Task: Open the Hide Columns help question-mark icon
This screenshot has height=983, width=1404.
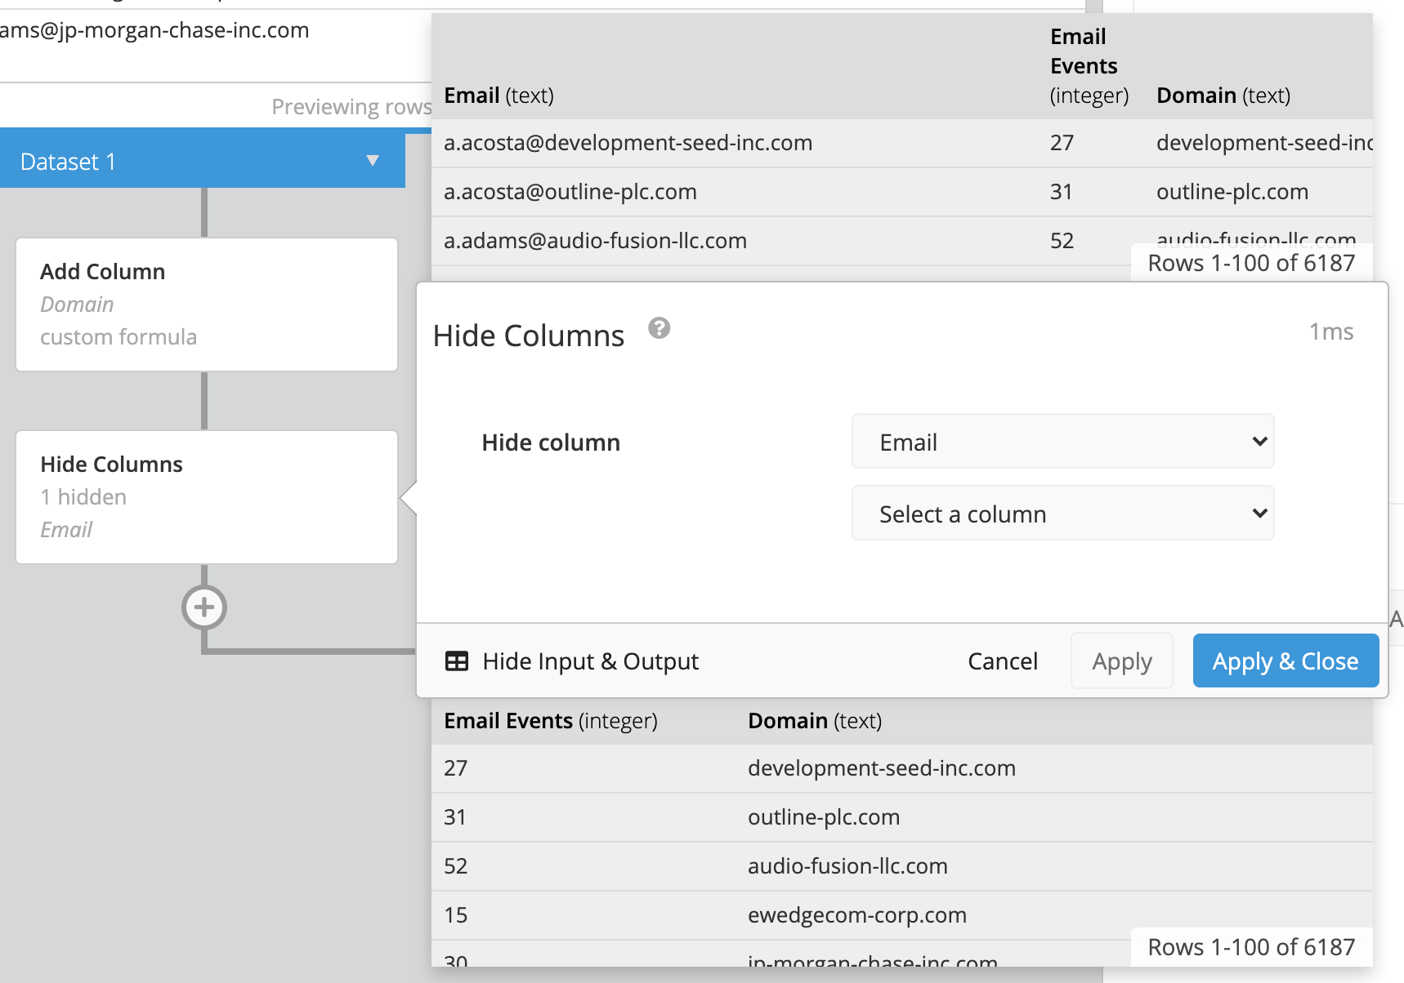Action: click(x=659, y=328)
